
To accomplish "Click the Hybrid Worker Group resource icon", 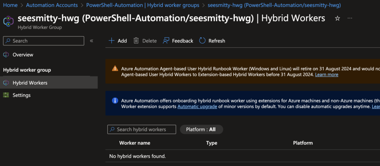I will [x=8, y=21].
